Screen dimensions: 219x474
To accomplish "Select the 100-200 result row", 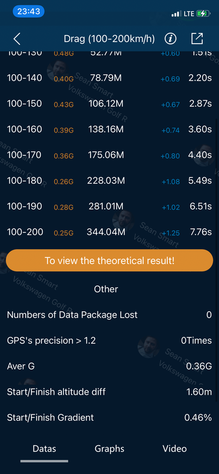I will (110, 232).
